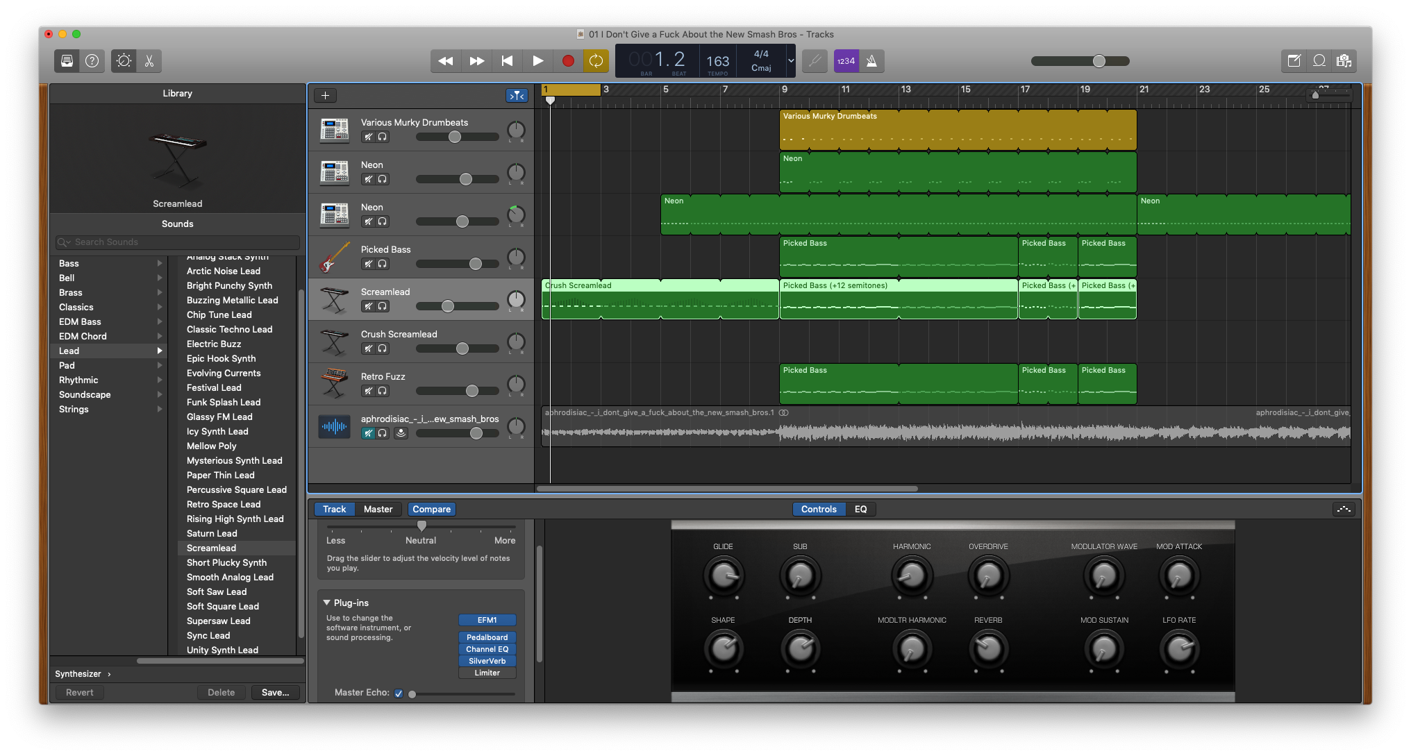1411x756 pixels.
Task: Open the Smart Controls knob button
Action: (x=124, y=61)
